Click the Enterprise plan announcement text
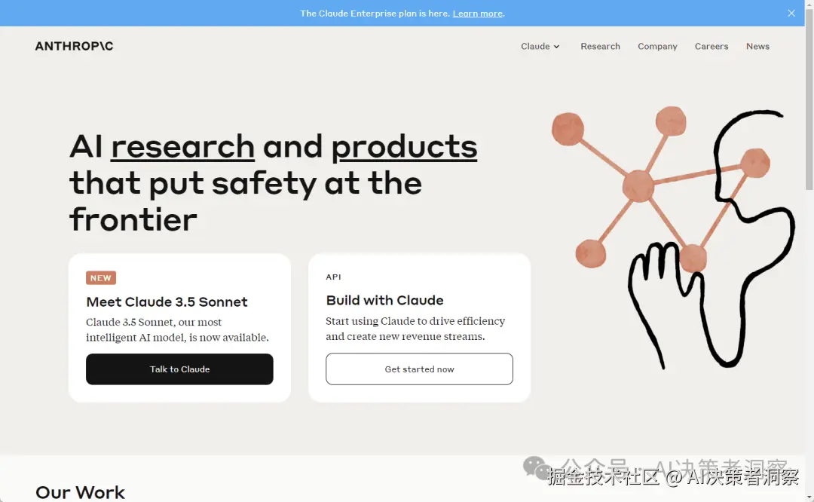Screen dimensions: 814x502 [x=375, y=14]
